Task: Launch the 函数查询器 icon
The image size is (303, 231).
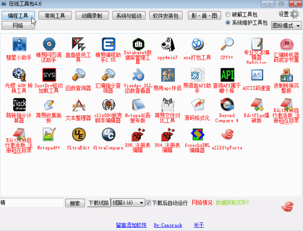Action: point(79,75)
